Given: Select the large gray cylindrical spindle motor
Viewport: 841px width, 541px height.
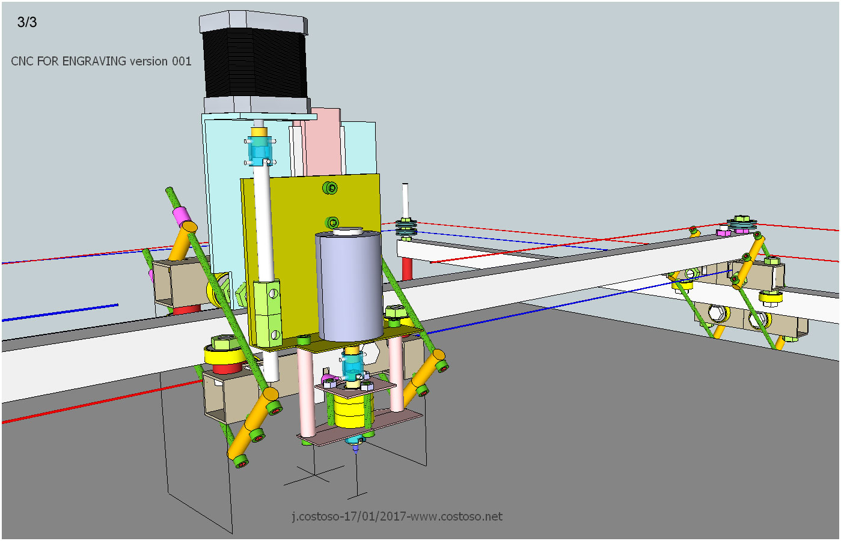Looking at the screenshot, I should coord(348,285).
